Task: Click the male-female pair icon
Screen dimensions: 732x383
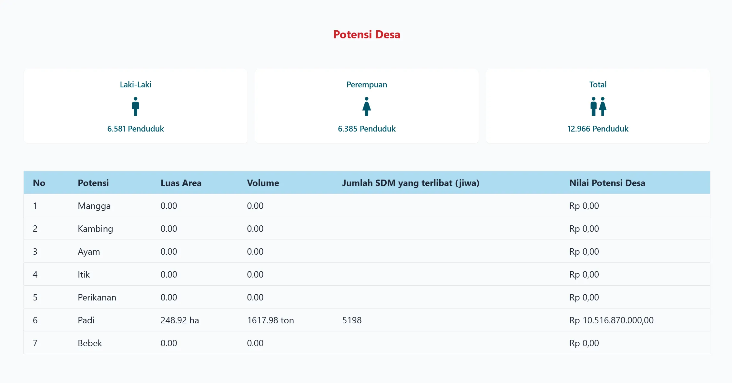Action: tap(598, 106)
